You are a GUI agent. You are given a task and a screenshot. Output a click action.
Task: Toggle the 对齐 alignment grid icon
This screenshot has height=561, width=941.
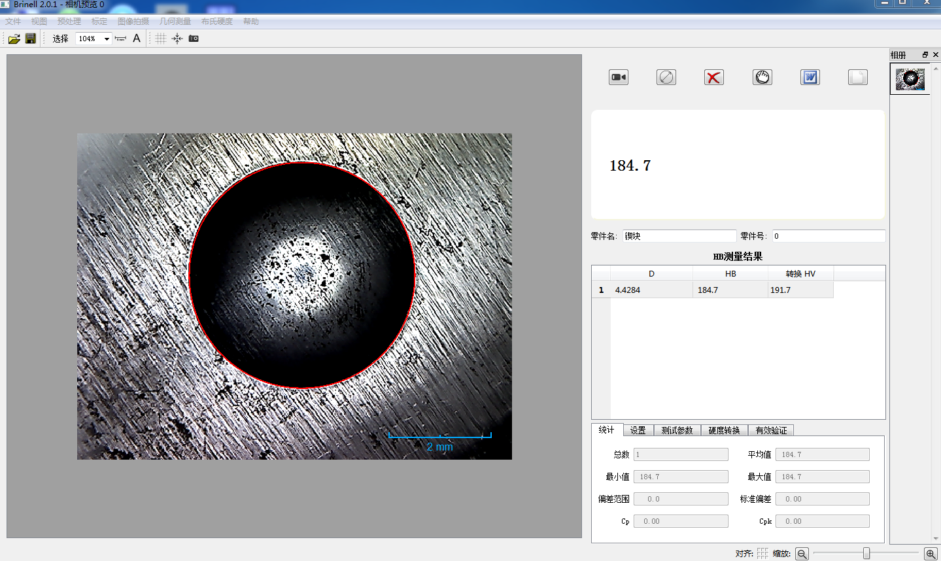click(x=762, y=553)
